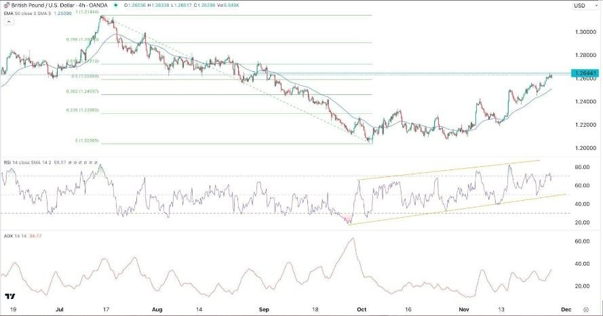This screenshot has width=603, height=316.
Task: Click the ADX 40.00 scale label
Action: pyautogui.click(x=583, y=264)
